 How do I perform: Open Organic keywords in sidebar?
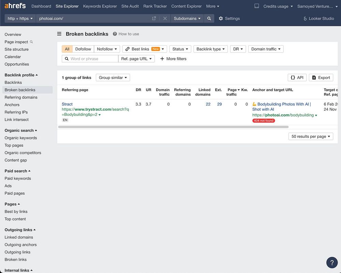[21, 138]
